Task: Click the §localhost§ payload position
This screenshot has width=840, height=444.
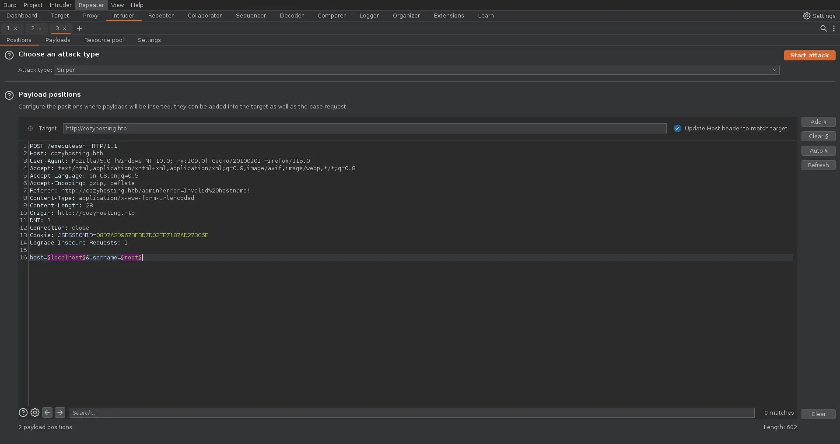Action: click(x=66, y=258)
